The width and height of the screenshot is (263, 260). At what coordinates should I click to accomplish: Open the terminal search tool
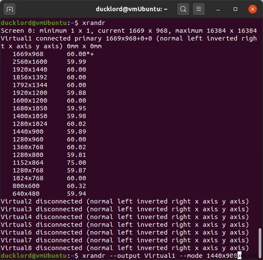183,9
